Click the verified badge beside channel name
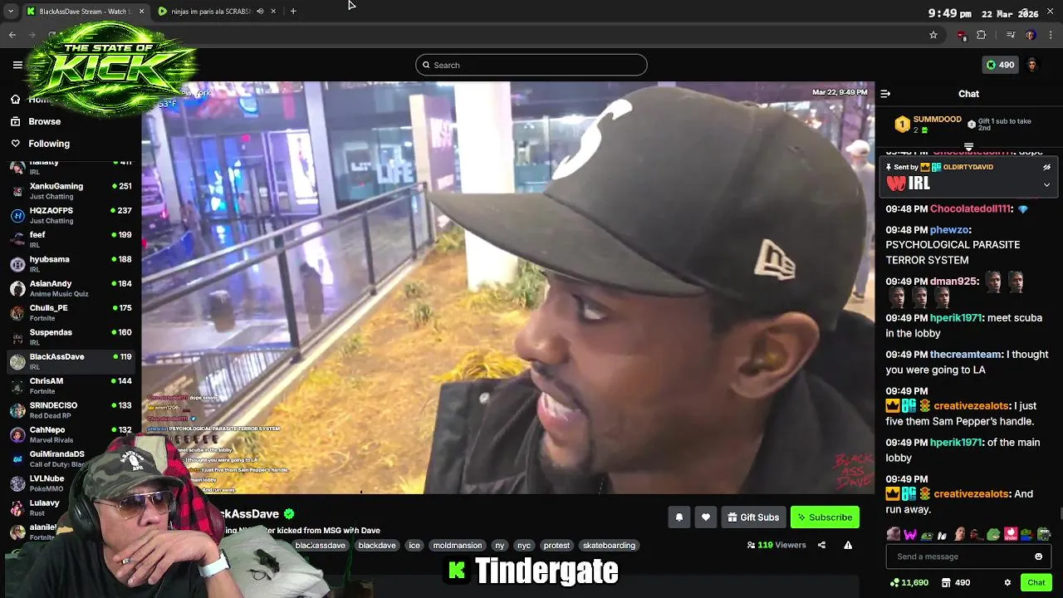The height and width of the screenshot is (598, 1063). click(289, 514)
